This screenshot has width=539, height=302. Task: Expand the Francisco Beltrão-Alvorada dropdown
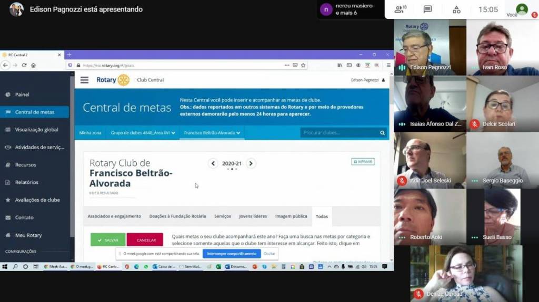coord(212,133)
